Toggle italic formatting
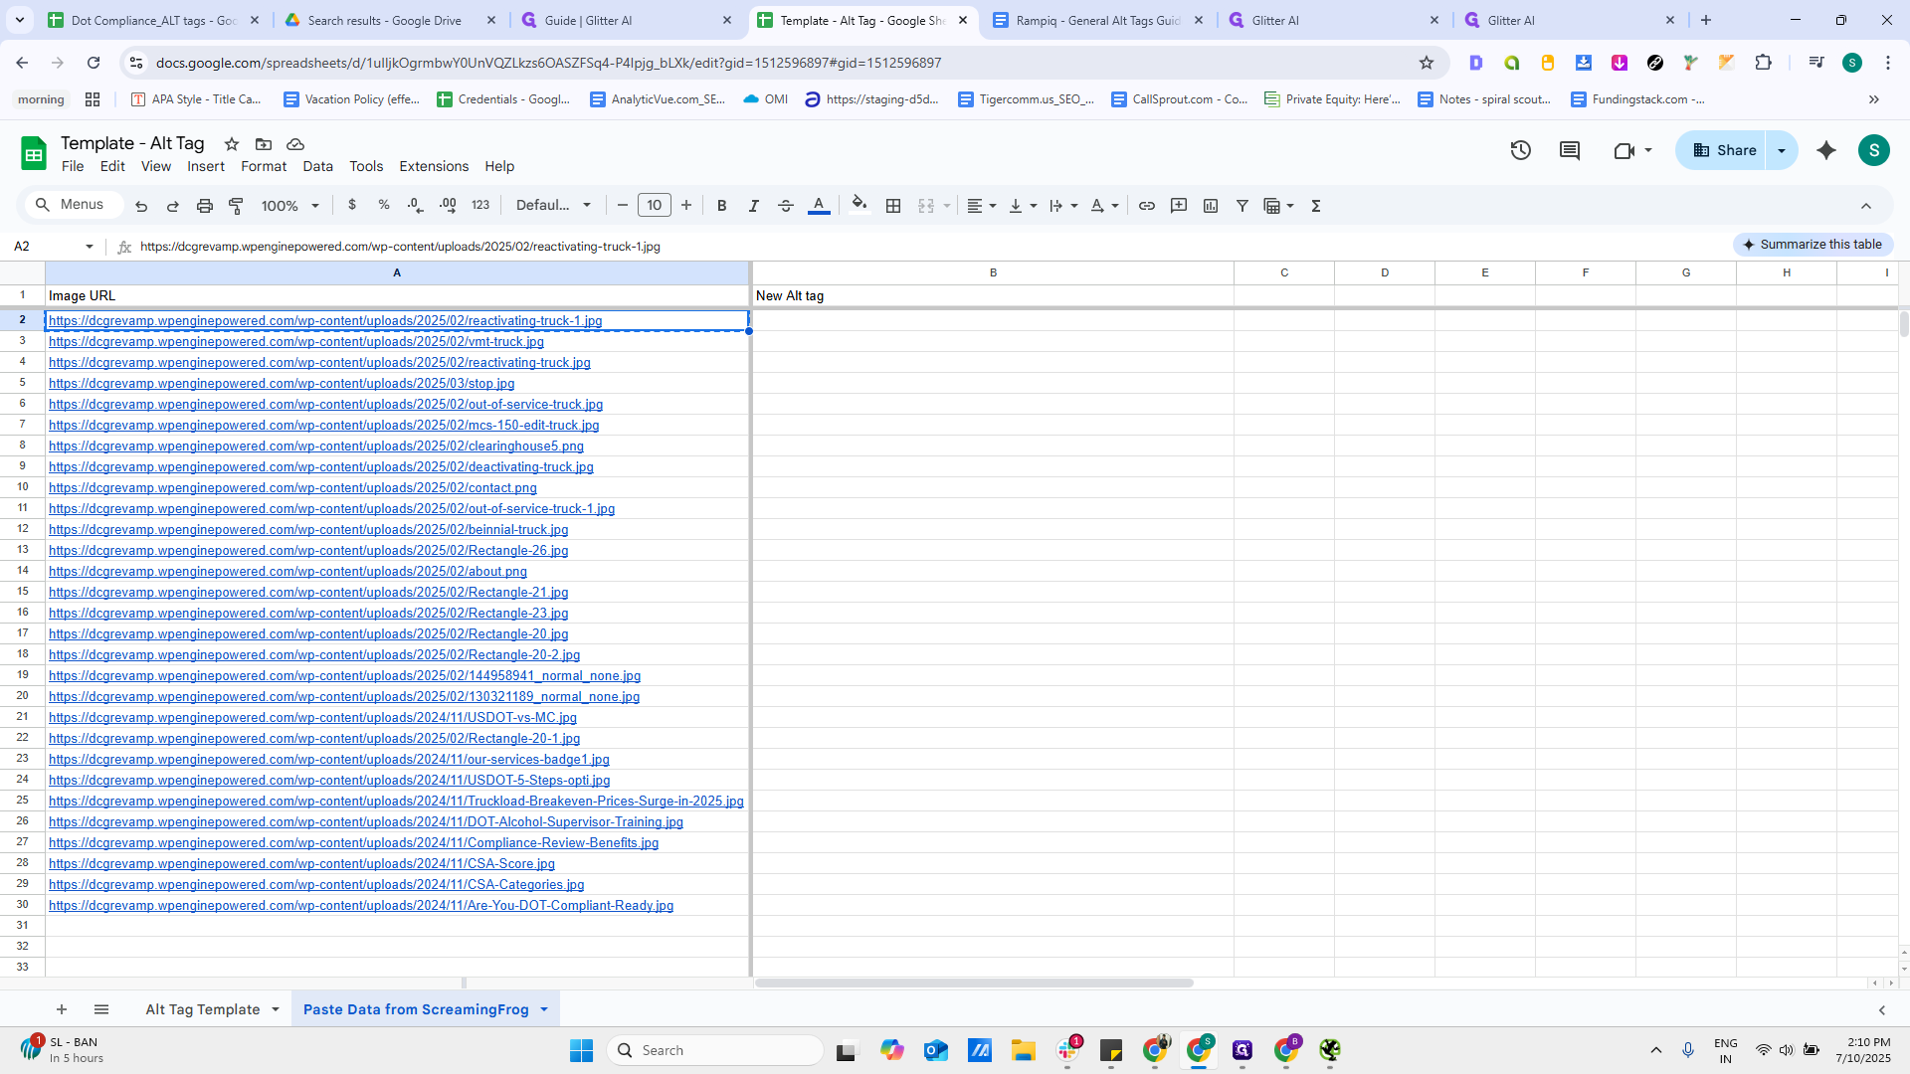The image size is (1910, 1074). pos(754,206)
